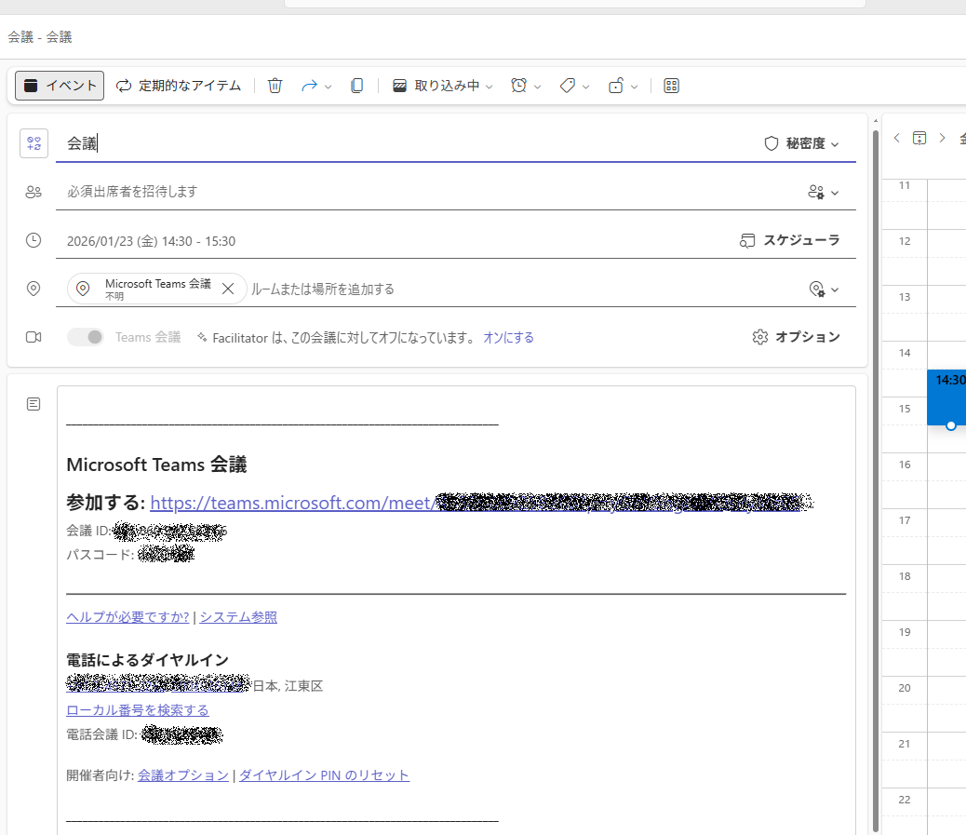The height and width of the screenshot is (835, 966).
Task: Click the スケジューラ icon
Action: [746, 240]
